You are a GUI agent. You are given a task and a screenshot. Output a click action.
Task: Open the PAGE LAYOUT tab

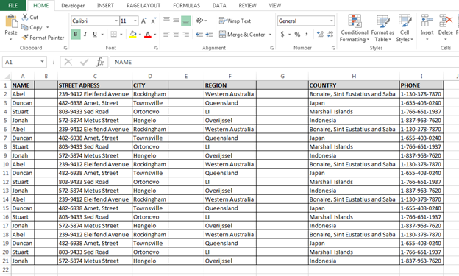143,6
